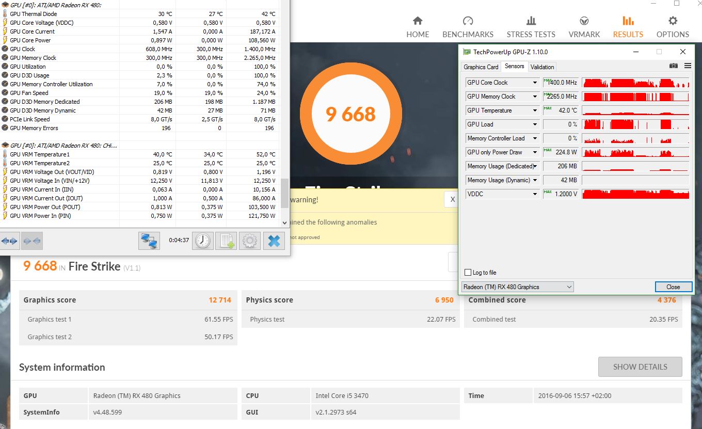
Task: Click the GPU VRM Power In lightning icon
Action: click(5, 216)
